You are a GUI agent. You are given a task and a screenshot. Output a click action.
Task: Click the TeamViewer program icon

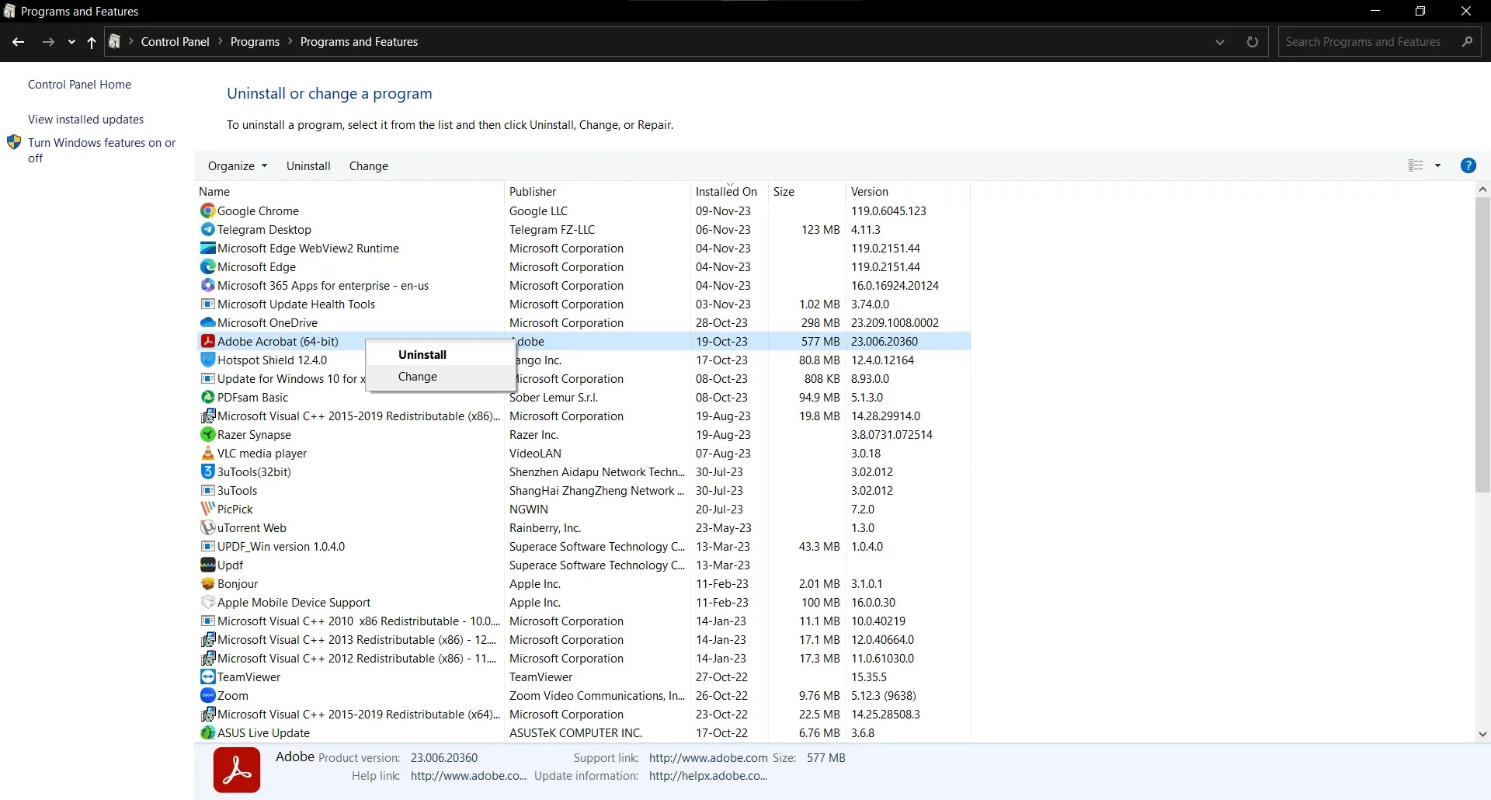pos(207,677)
